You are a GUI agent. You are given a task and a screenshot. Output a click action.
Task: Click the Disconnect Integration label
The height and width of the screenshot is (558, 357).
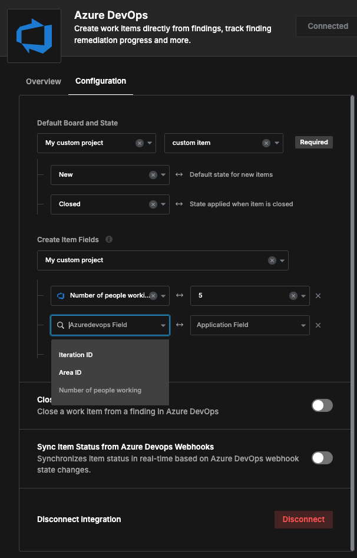click(79, 520)
